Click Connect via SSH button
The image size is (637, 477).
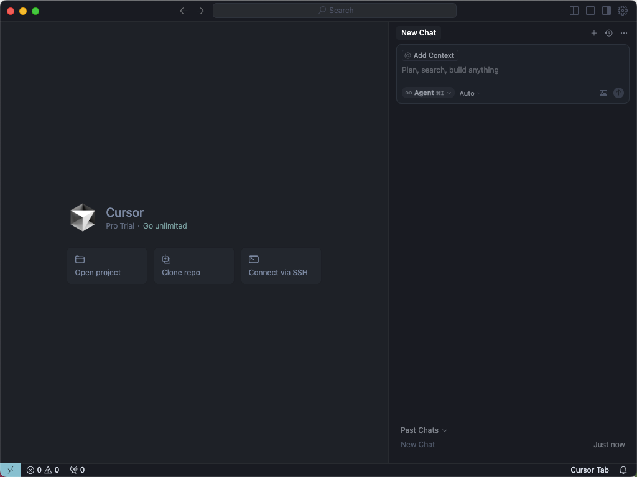point(281,266)
